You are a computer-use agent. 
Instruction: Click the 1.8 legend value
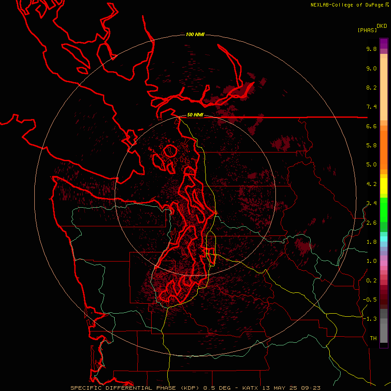(371, 242)
